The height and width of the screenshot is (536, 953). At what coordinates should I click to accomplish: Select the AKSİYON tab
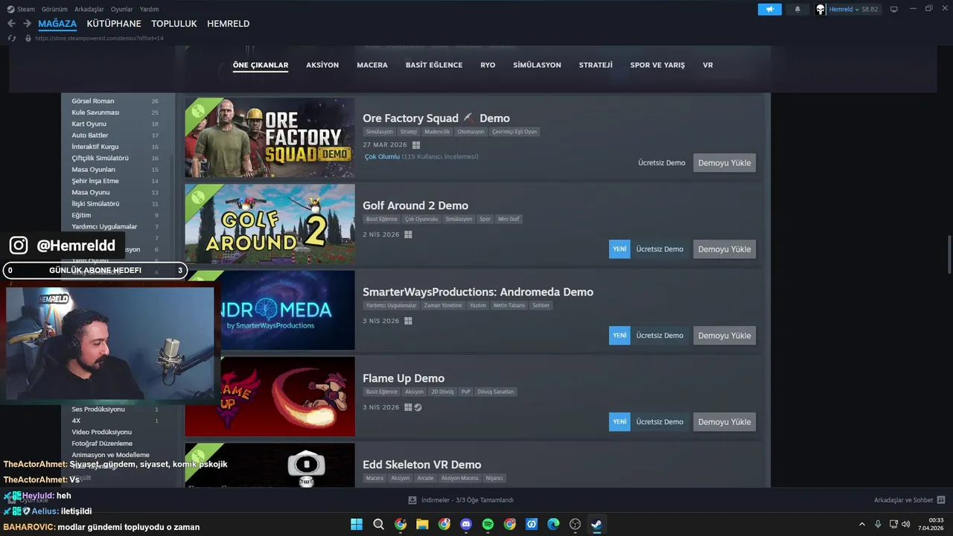click(x=322, y=66)
